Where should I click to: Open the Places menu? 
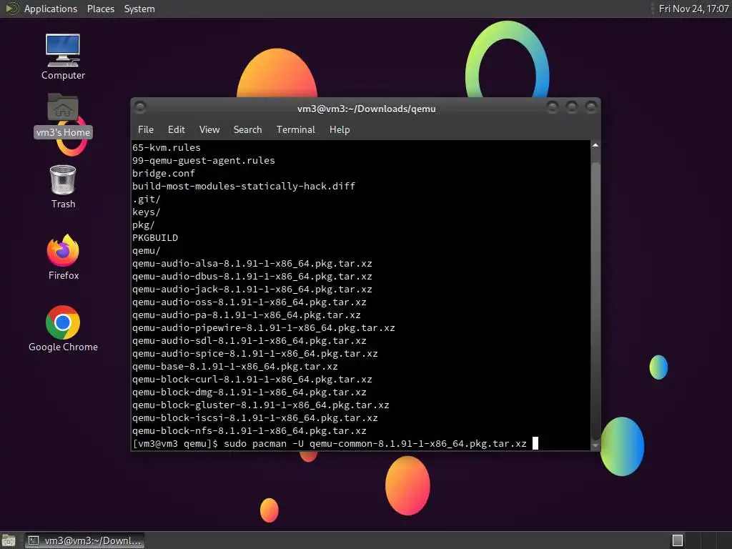coord(100,9)
